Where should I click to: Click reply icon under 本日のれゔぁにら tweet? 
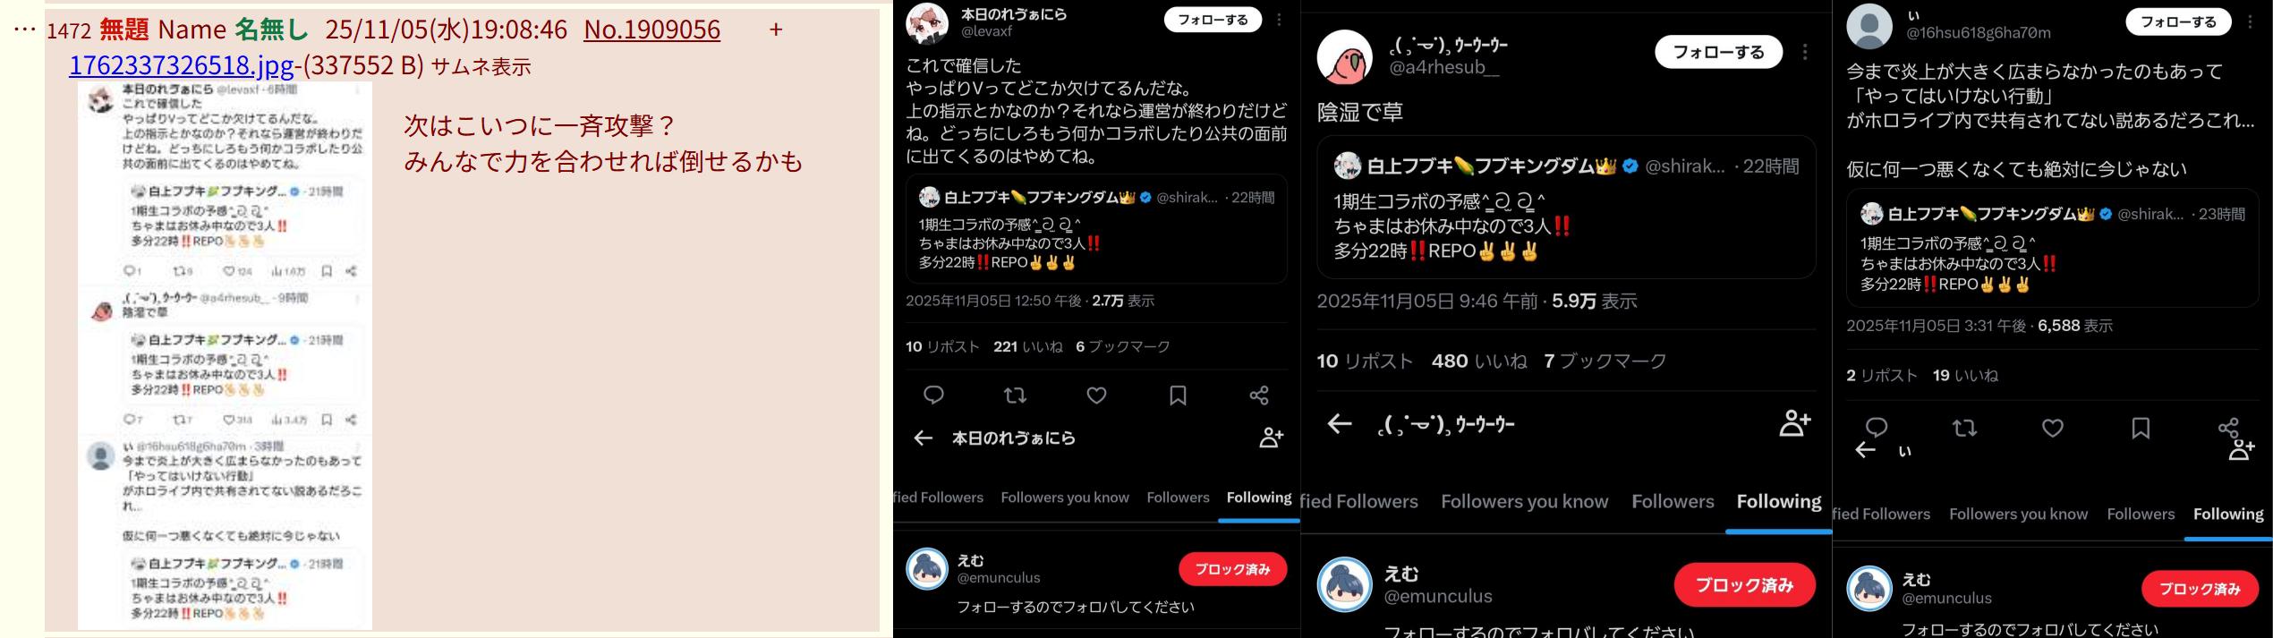tap(933, 396)
